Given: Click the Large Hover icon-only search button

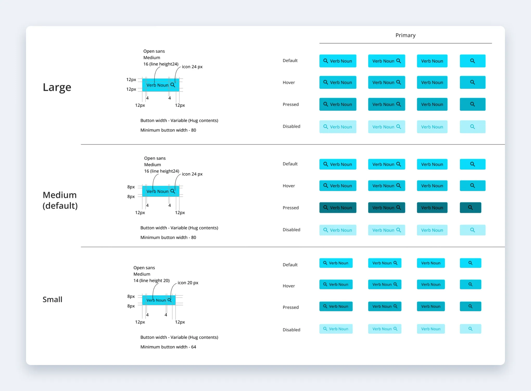Looking at the screenshot, I should 472,82.
